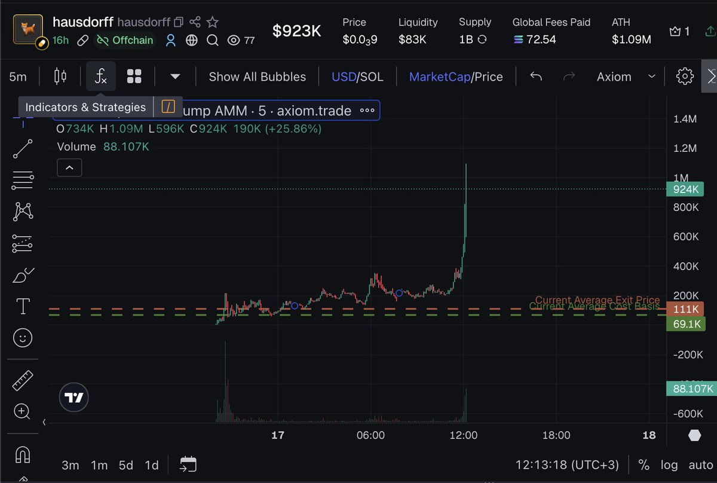717x483 pixels.
Task: Select the trend line drawing tool
Action: (x=23, y=148)
